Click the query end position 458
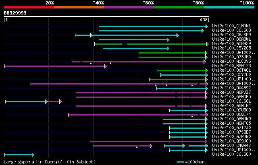The height and width of the screenshot is (165, 258). pyautogui.click(x=204, y=20)
